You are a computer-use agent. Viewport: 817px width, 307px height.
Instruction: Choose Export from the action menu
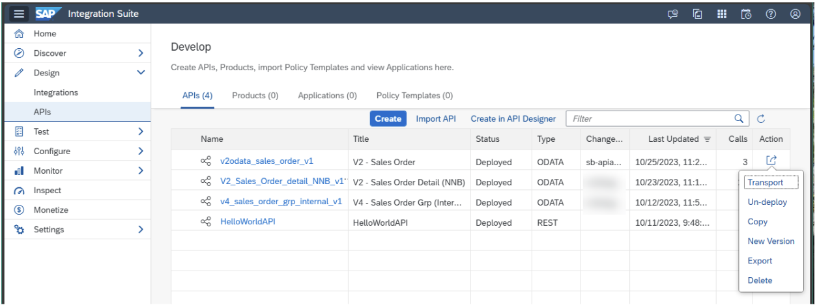pyautogui.click(x=760, y=261)
